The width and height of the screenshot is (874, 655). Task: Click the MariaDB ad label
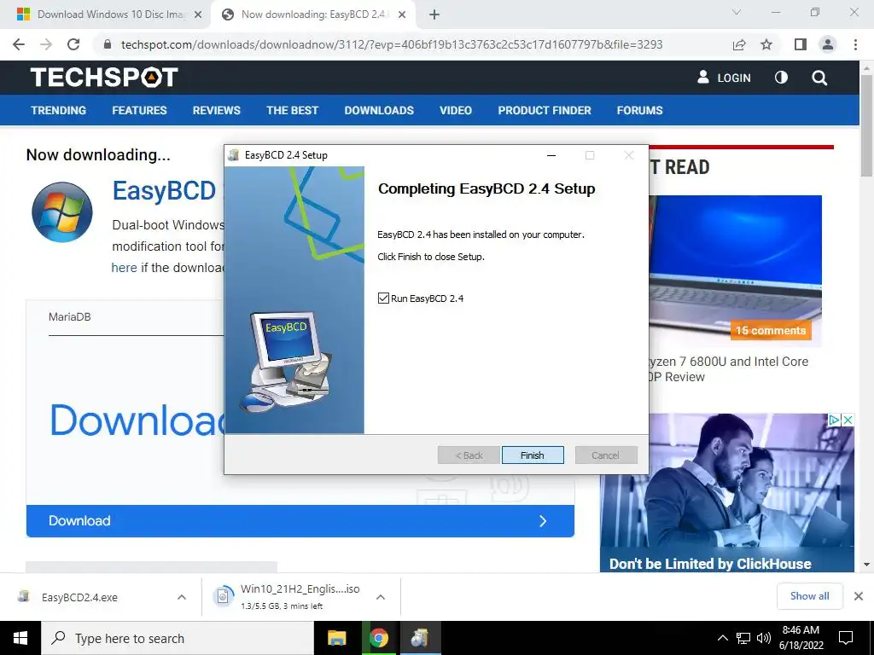[69, 317]
